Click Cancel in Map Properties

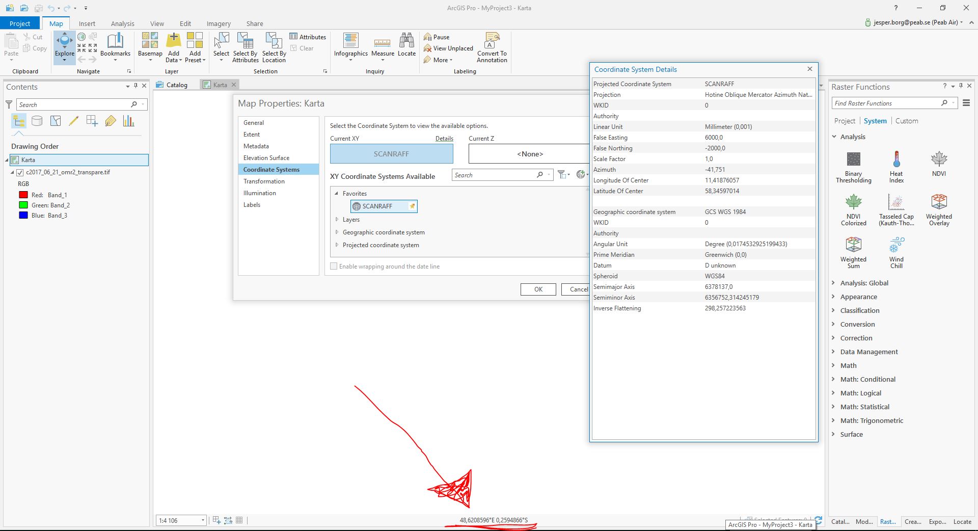click(x=576, y=289)
